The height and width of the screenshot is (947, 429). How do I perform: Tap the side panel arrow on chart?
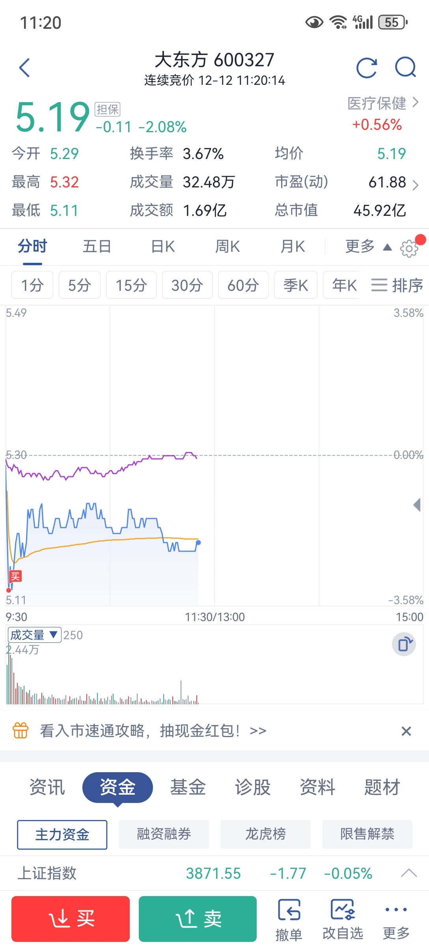(x=417, y=505)
